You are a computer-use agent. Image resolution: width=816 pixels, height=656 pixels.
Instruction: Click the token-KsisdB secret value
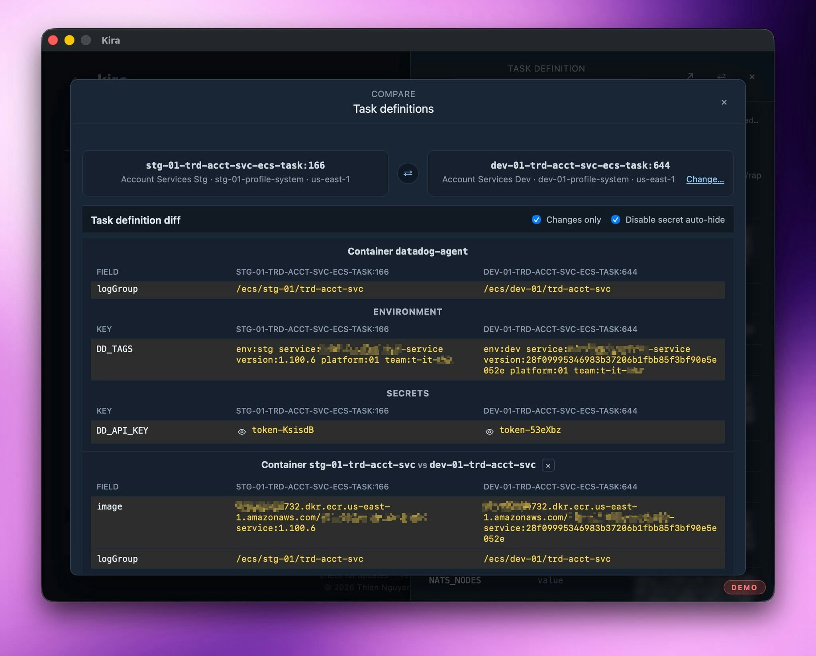click(283, 430)
